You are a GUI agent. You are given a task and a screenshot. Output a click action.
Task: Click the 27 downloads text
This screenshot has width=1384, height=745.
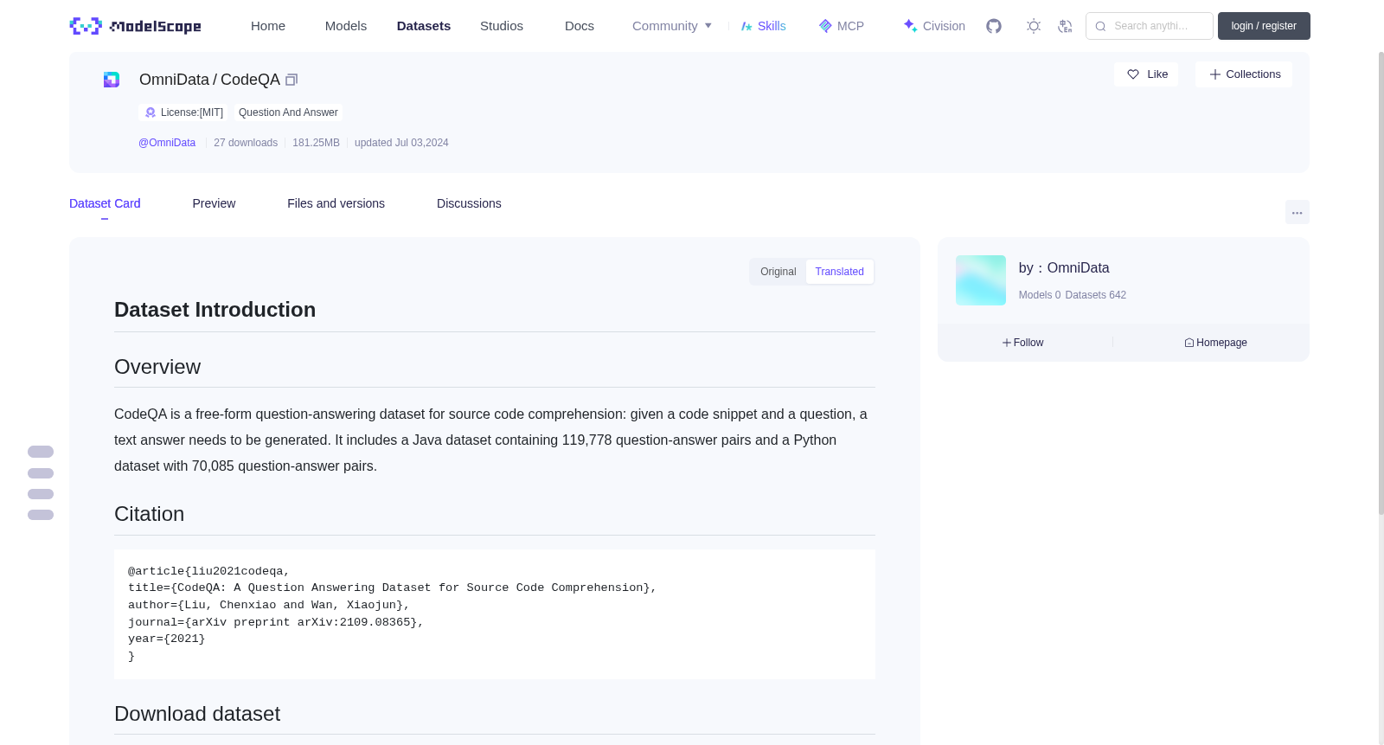pyautogui.click(x=246, y=143)
